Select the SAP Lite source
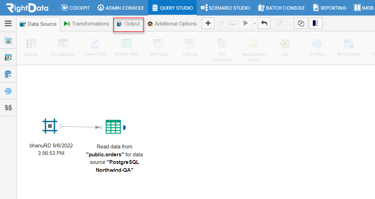 click(190, 48)
